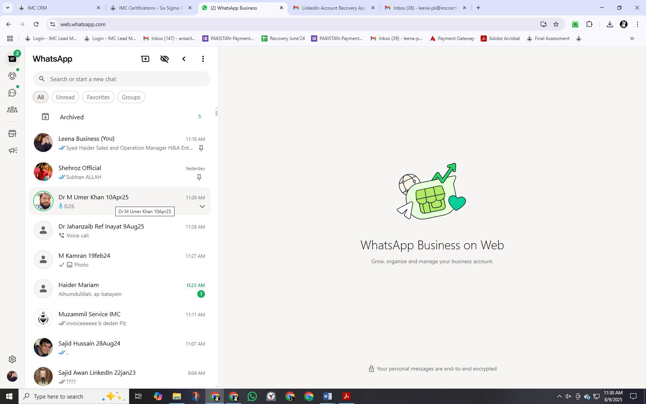Open WhatsApp from the Windows taskbar

tap(252, 396)
